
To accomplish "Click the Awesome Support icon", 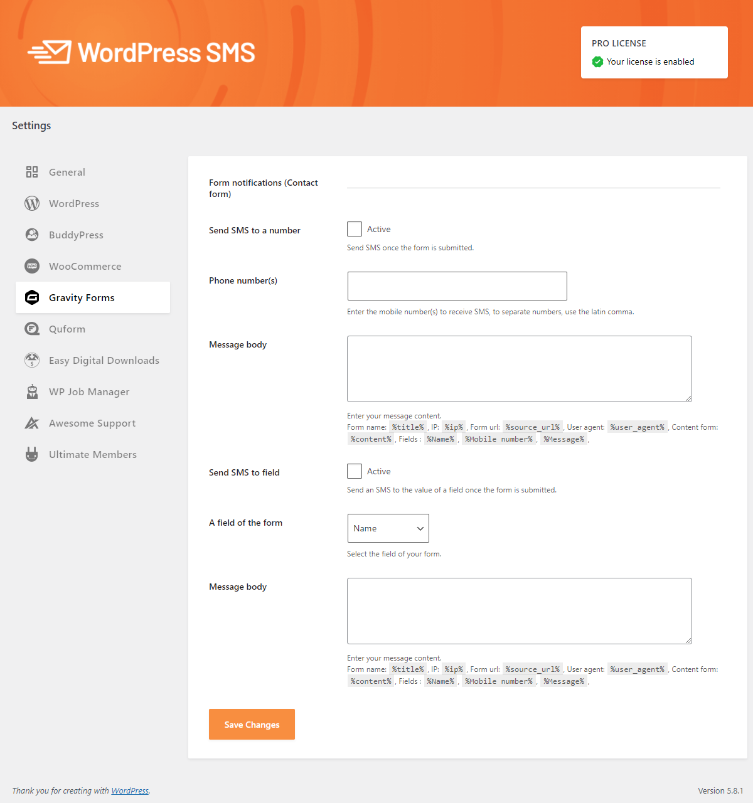I will coord(32,423).
